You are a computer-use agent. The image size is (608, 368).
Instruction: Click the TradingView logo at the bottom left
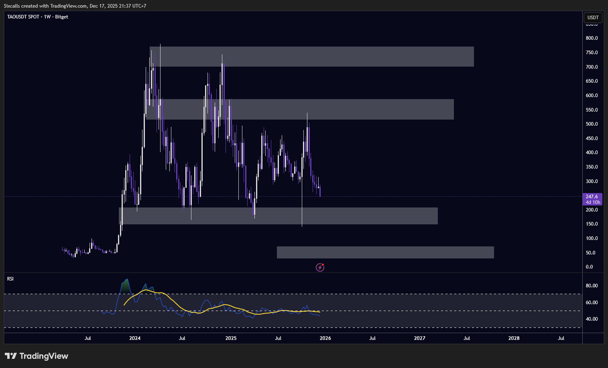click(37, 356)
